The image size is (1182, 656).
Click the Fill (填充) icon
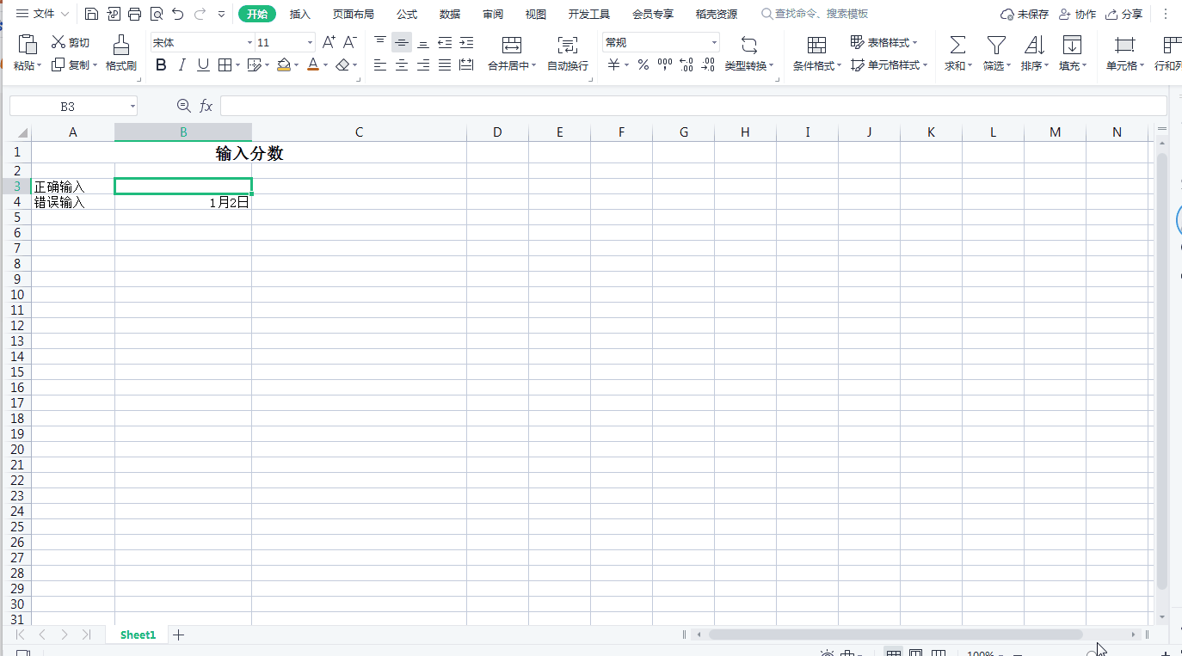coord(1072,45)
